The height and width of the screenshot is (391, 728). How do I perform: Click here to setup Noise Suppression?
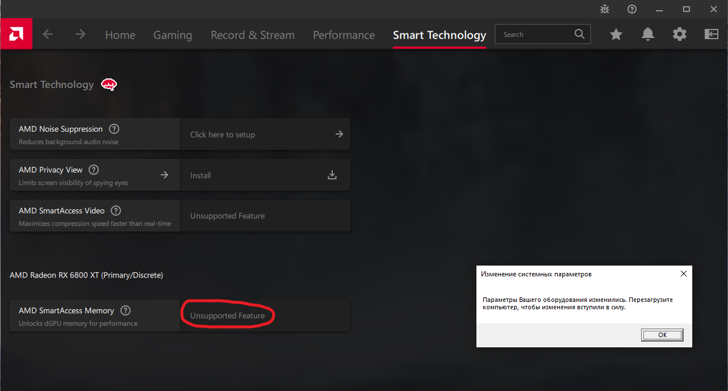click(x=223, y=134)
